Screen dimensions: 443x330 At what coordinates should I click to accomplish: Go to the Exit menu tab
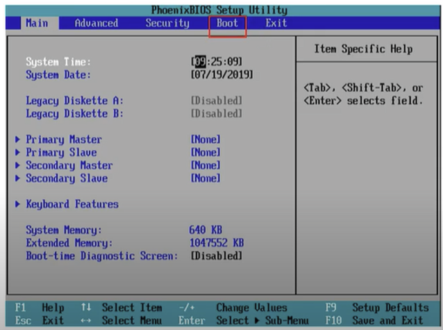pyautogui.click(x=276, y=23)
